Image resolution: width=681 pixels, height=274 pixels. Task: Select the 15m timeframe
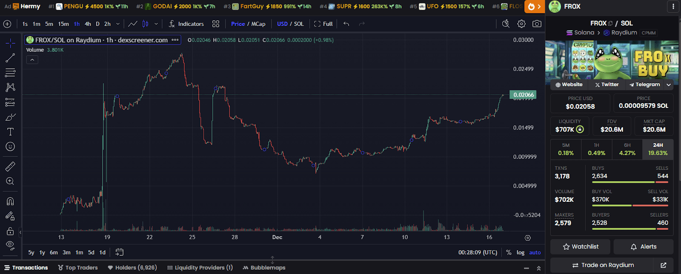63,24
